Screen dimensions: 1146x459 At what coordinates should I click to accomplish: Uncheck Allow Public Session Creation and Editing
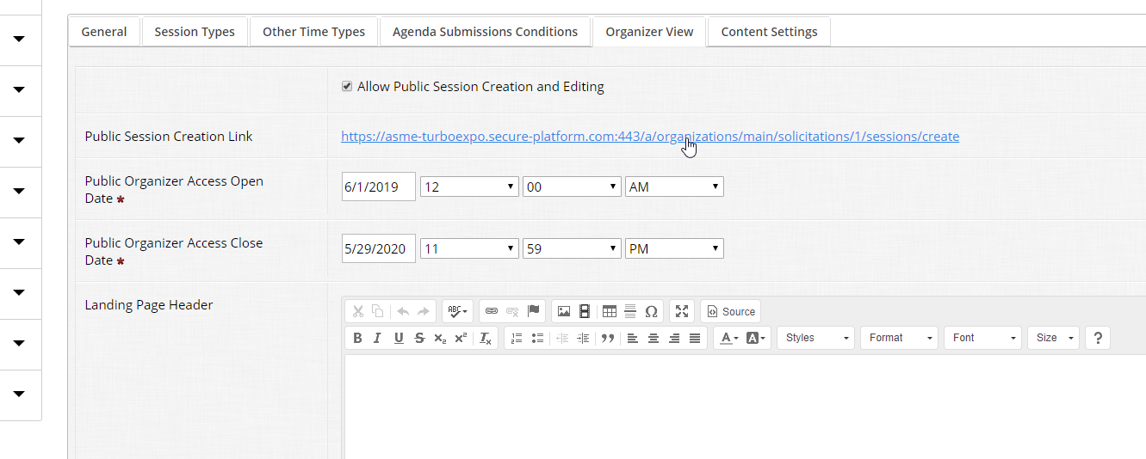(347, 87)
